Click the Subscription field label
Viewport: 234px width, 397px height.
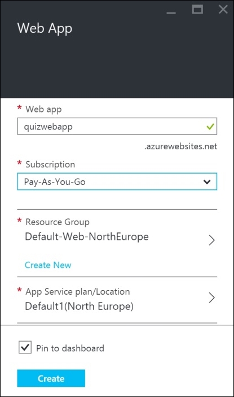pyautogui.click(x=50, y=165)
